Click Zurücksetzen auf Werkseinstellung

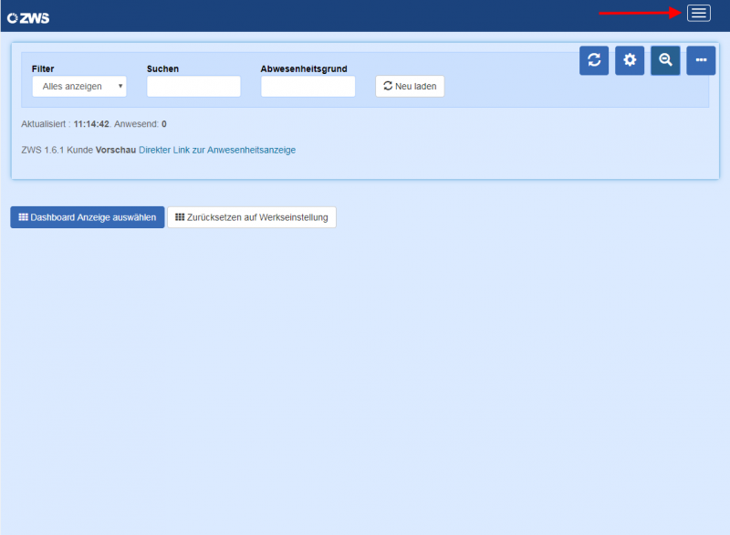[x=252, y=217]
